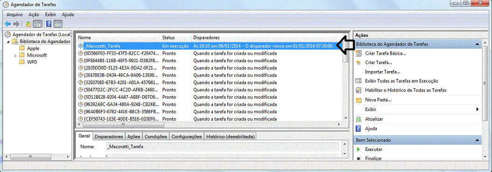492x172 pixels.
Task: Click the Exibir Todas as Tarefas em Execução icon
Action: (358, 81)
